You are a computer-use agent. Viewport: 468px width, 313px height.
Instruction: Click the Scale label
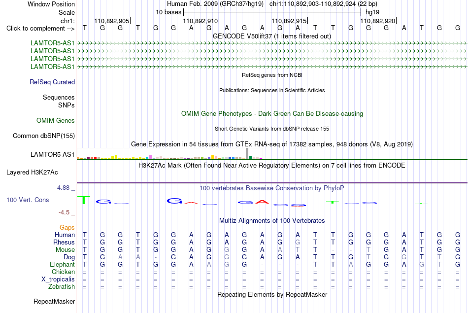[x=67, y=12]
